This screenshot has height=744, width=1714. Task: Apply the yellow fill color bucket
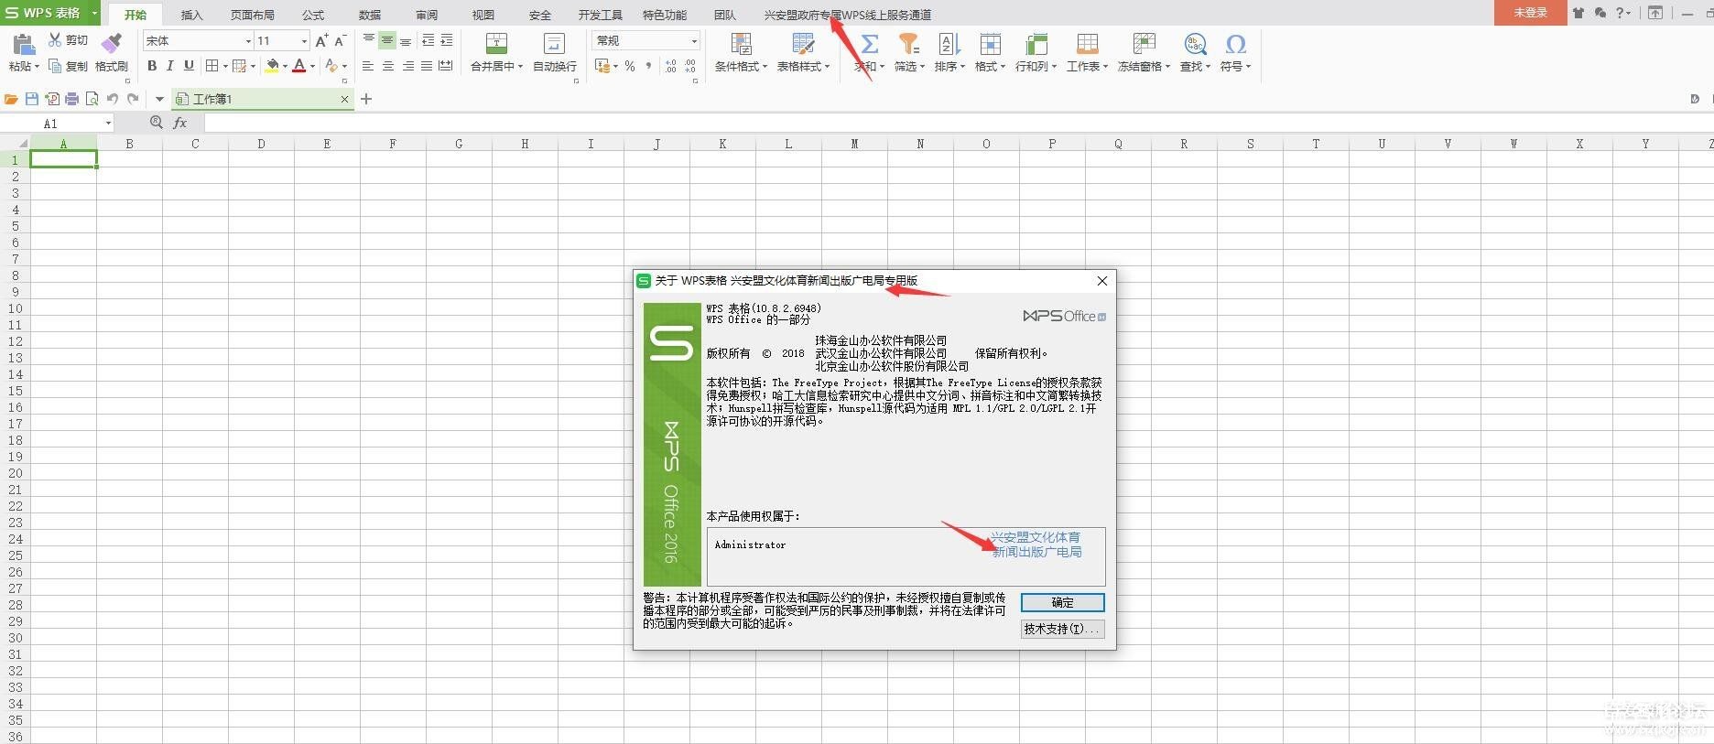click(272, 66)
